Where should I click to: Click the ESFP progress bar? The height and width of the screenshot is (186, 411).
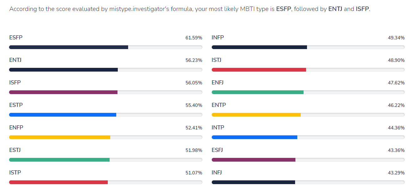coord(106,47)
